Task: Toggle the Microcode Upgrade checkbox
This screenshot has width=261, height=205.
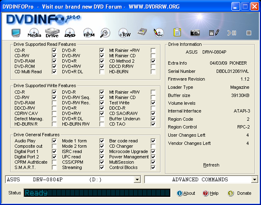Action: [x=153, y=151]
